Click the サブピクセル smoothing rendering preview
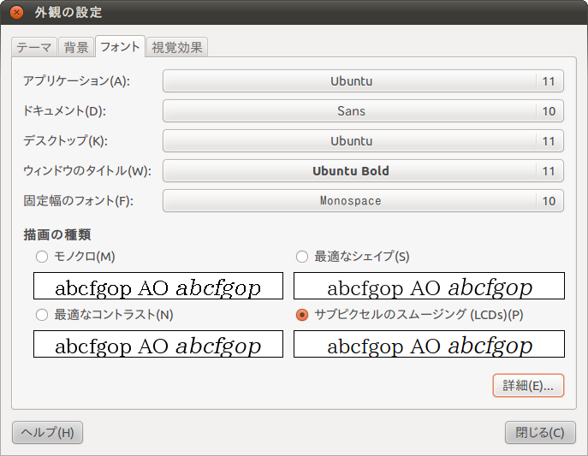Image resolution: width=588 pixels, height=456 pixels. click(429, 344)
